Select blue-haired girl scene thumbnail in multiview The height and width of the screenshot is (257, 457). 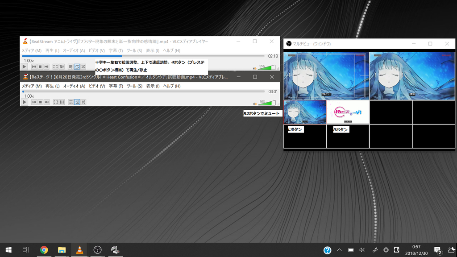click(305, 112)
